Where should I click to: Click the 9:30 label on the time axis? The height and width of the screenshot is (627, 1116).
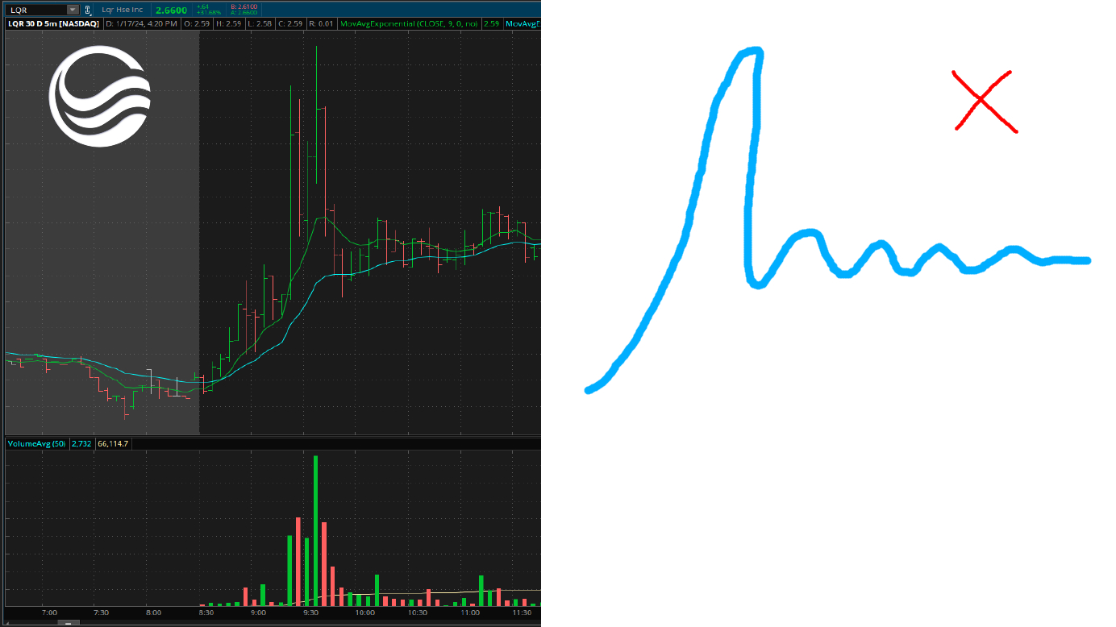(310, 612)
